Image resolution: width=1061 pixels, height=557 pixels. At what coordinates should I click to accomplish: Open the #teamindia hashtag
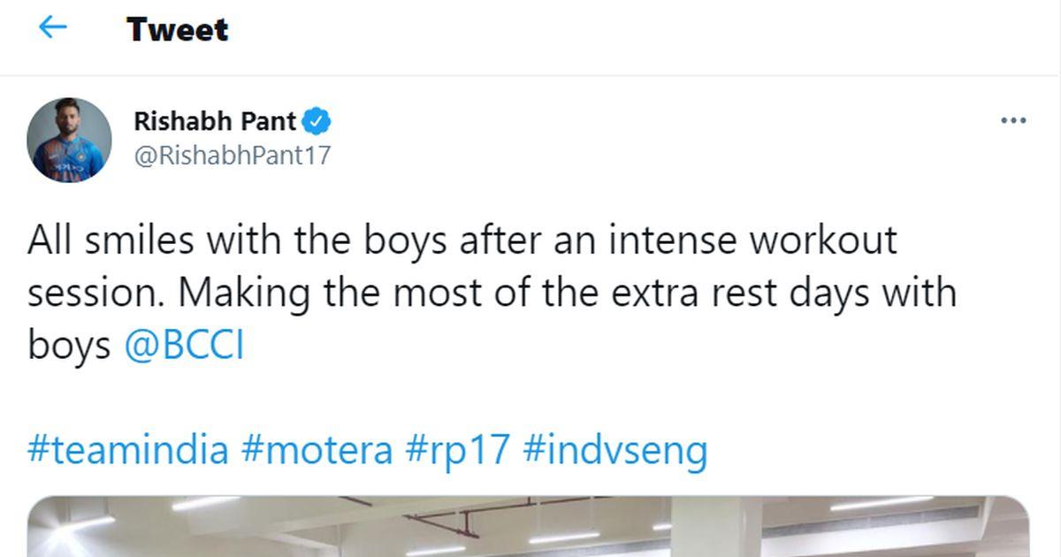(127, 449)
